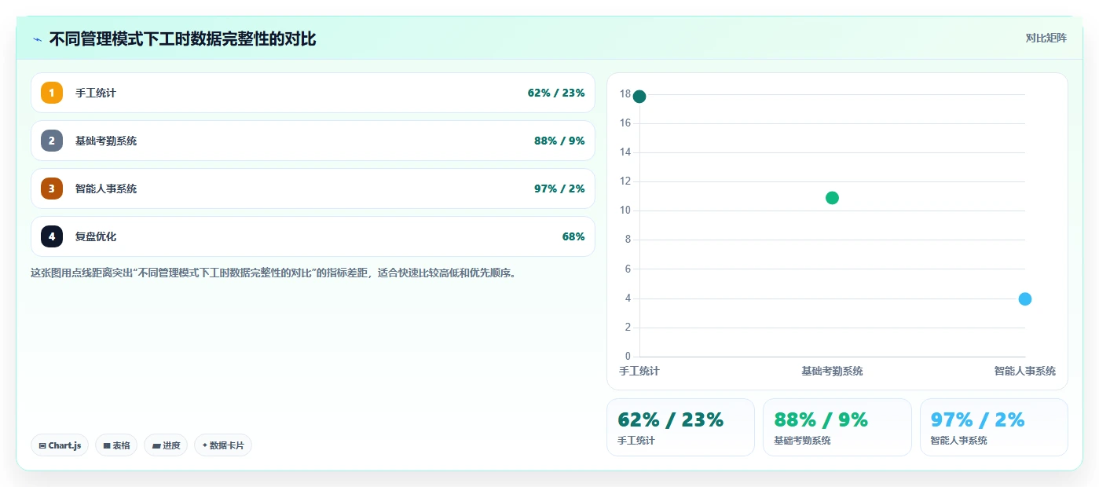The height and width of the screenshot is (487, 1099).
Task: Open the 复盘优化 list row
Action: tap(313, 236)
